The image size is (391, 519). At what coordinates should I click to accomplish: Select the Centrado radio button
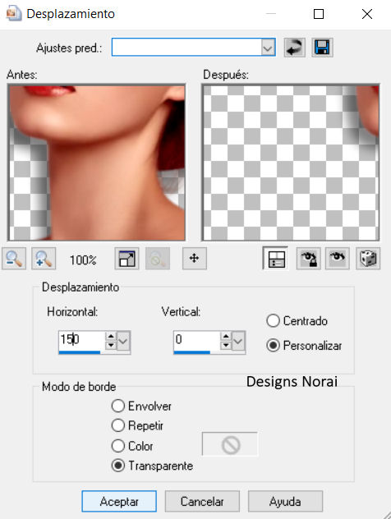(x=274, y=321)
